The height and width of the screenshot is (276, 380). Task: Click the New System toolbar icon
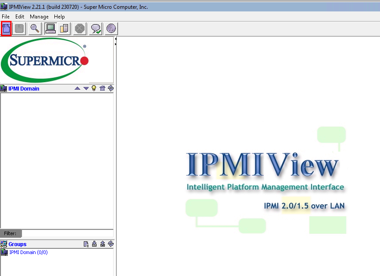tap(6, 29)
